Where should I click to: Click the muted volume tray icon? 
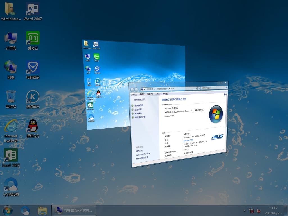point(258,211)
